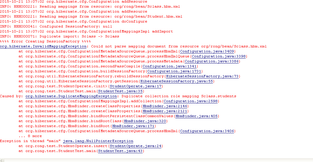This screenshot has width=313, height=162.
Task: Open StudentOperate.java:17 link
Action: point(136,86)
